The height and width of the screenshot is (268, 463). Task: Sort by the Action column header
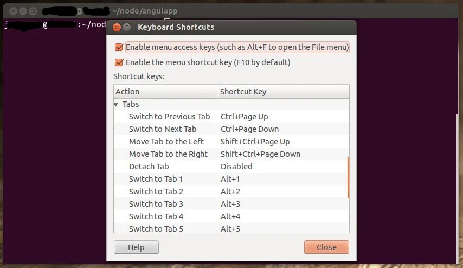(x=166, y=92)
